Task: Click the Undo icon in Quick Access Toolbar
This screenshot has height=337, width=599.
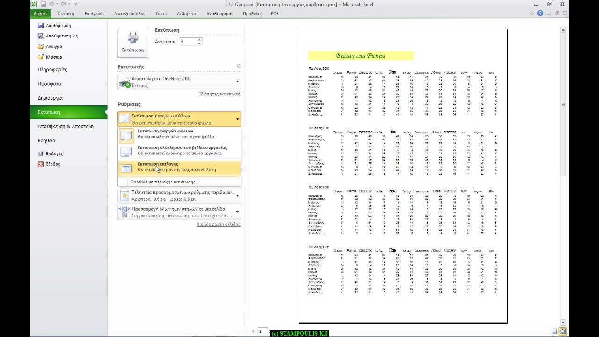Action: [51, 4]
